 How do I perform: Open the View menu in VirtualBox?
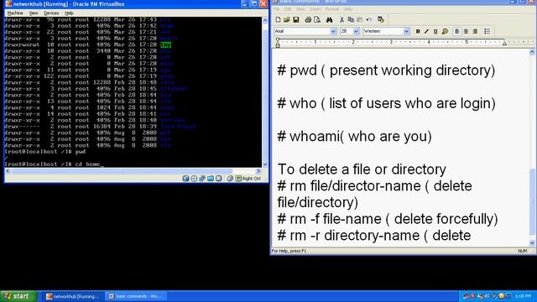pos(34,13)
